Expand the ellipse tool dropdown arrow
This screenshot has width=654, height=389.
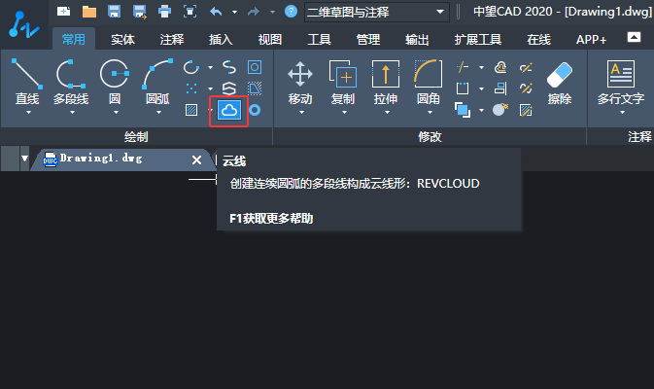(x=210, y=67)
